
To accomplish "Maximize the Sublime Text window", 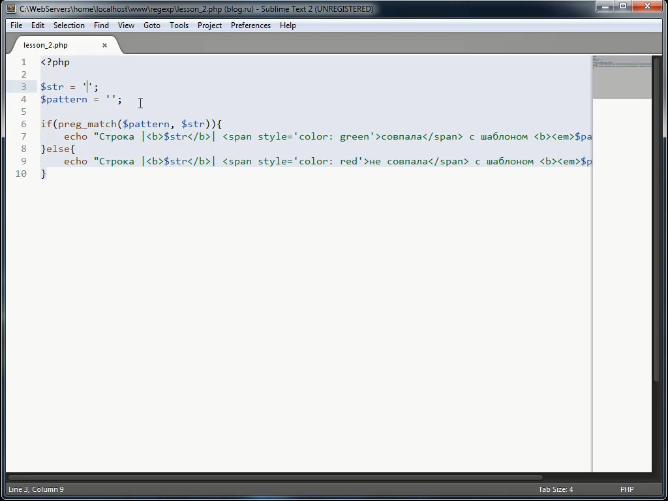I will (623, 7).
